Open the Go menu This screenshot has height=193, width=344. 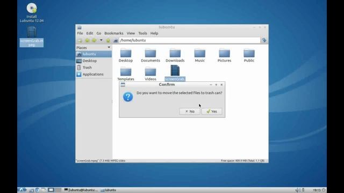coord(99,33)
